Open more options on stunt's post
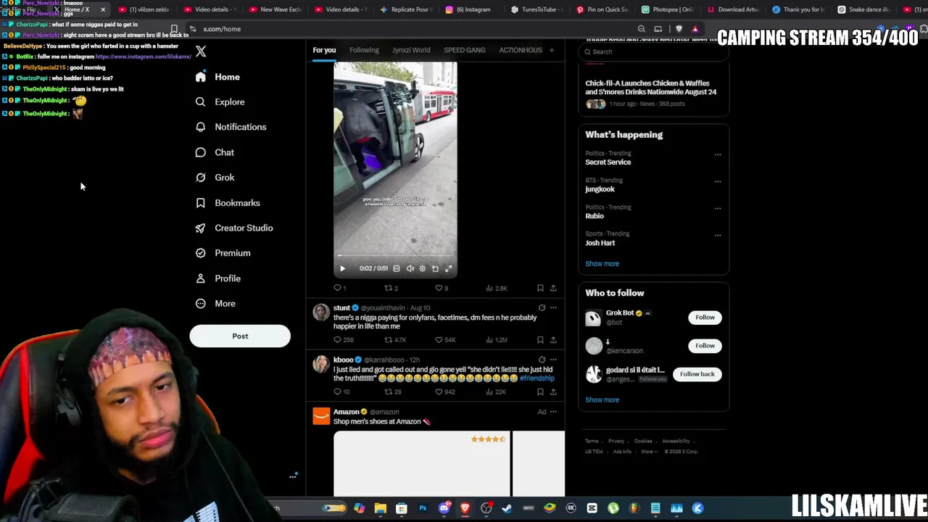This screenshot has height=522, width=928. coord(553,308)
